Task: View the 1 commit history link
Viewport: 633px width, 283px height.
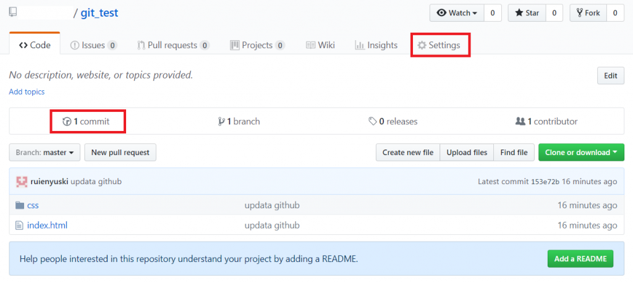Action: (x=86, y=121)
